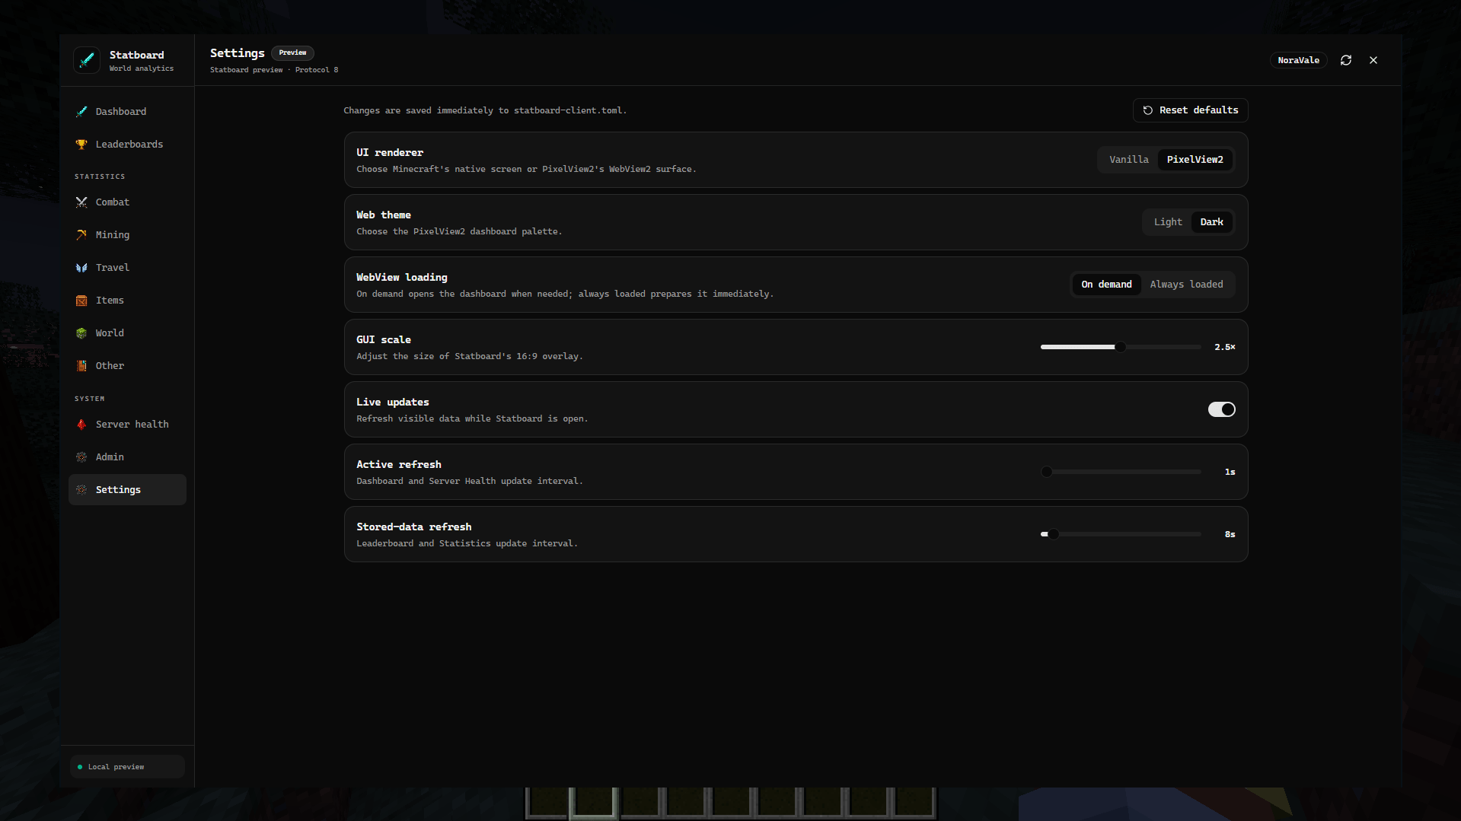The height and width of the screenshot is (821, 1461).
Task: Click the Local preview status pill
Action: coord(127,766)
